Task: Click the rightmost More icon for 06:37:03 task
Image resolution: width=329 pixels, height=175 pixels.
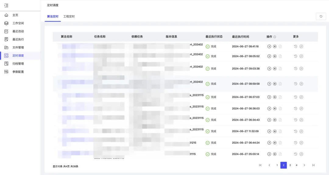Action: [301, 97]
